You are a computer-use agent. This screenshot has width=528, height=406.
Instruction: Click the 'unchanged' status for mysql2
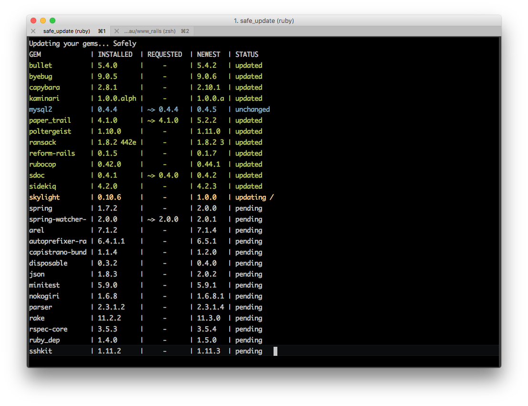coord(252,109)
